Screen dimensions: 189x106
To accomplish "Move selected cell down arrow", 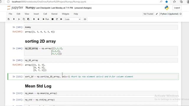I will click(x=38, y=19).
